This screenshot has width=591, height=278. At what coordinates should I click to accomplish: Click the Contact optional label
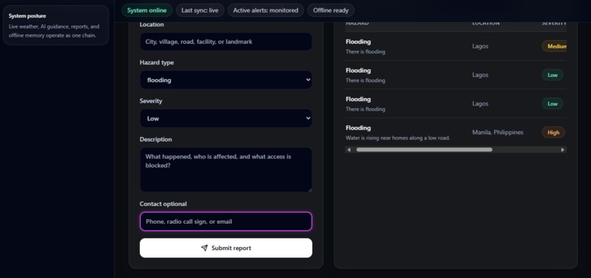164,204
